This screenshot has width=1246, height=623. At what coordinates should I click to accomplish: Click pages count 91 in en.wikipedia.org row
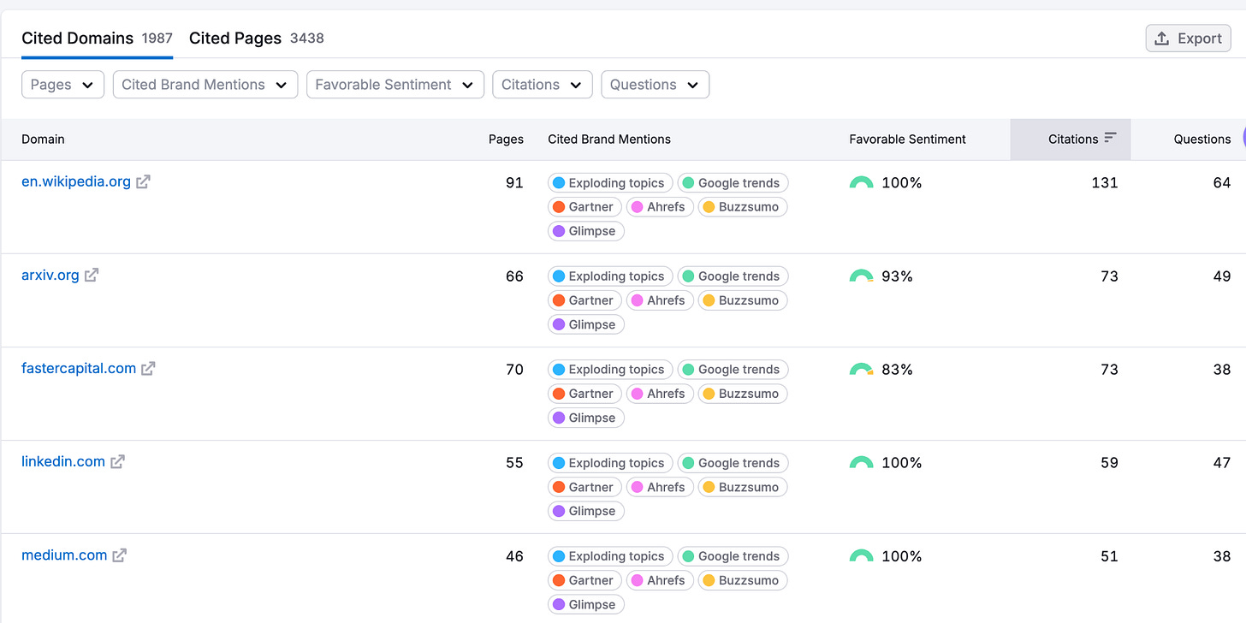click(514, 182)
